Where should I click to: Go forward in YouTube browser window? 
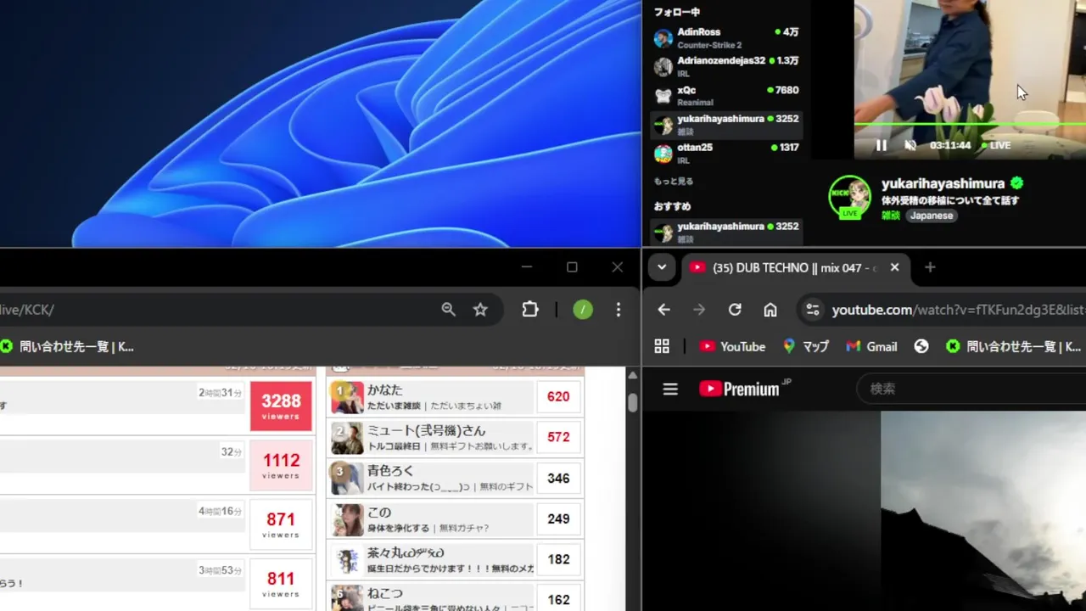click(699, 310)
